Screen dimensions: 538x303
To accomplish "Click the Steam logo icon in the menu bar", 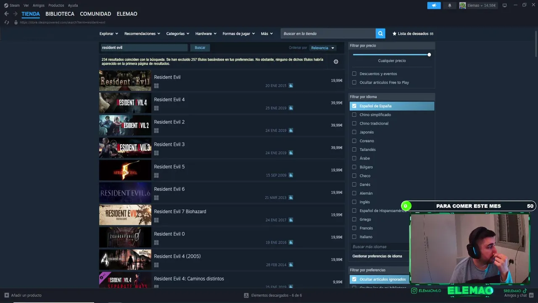I will pyautogui.click(x=6, y=5).
